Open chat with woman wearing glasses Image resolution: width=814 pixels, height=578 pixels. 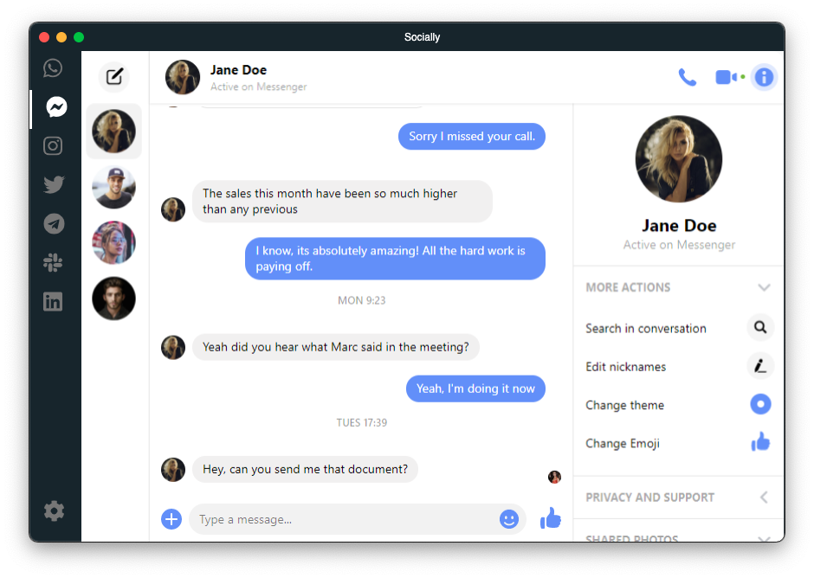tap(113, 243)
